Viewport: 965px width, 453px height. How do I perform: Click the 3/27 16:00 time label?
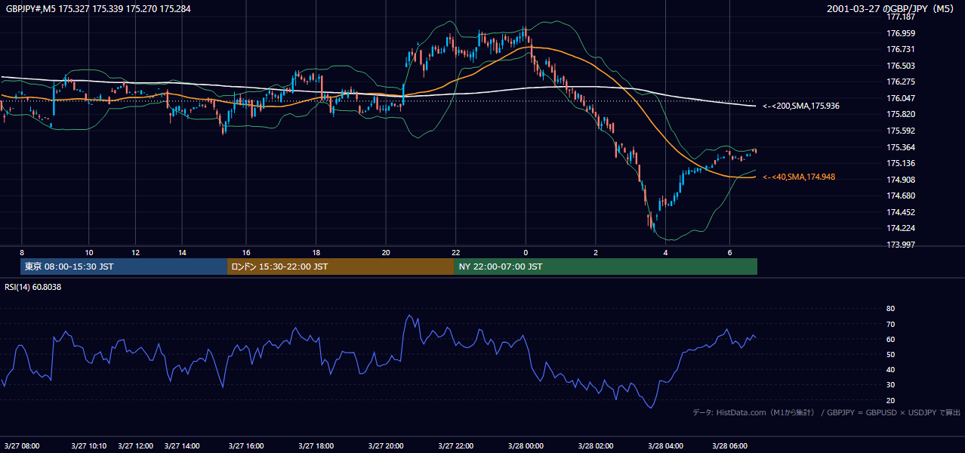(246, 445)
